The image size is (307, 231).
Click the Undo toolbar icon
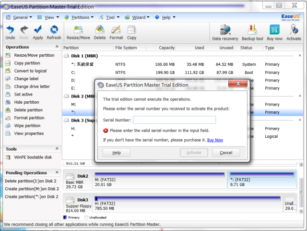coord(10,33)
